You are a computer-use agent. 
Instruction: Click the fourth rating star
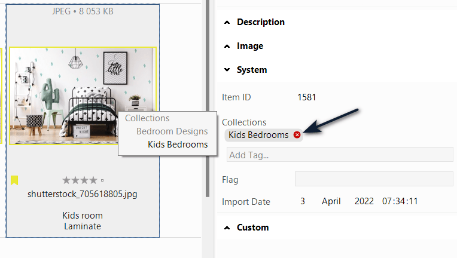[94, 180]
